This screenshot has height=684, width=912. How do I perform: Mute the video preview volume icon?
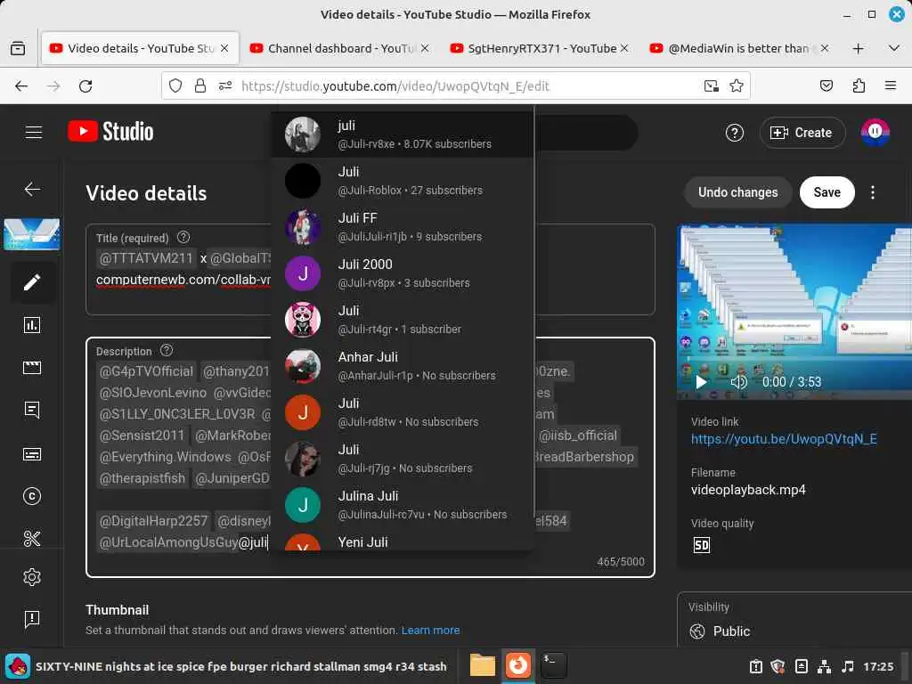click(x=738, y=382)
